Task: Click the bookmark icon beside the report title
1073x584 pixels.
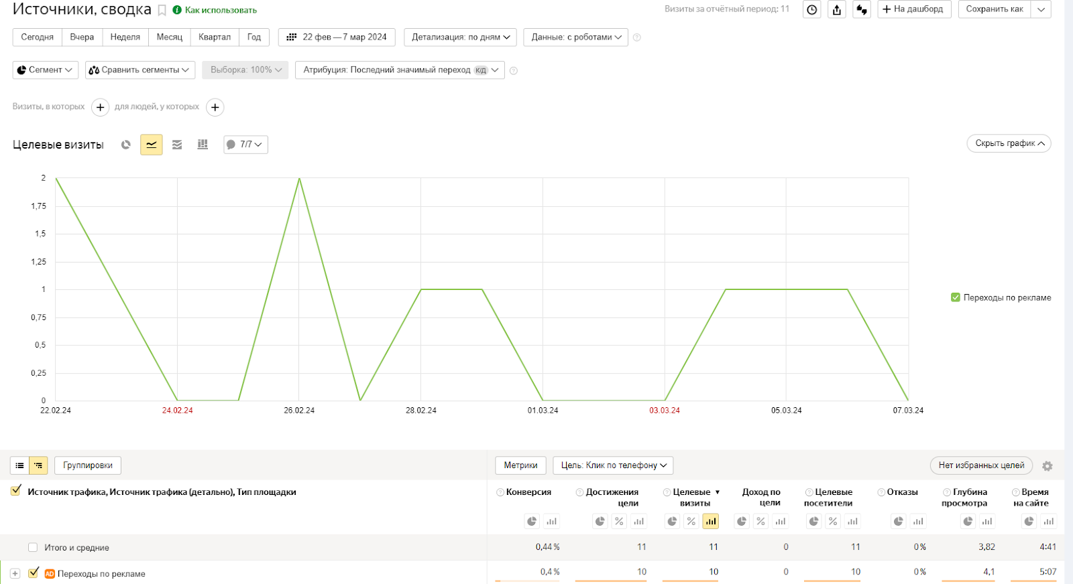Action: pyautogui.click(x=162, y=11)
